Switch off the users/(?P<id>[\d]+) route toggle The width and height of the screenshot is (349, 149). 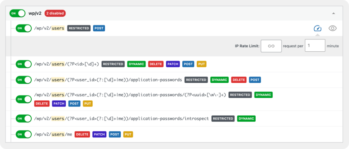tap(24, 64)
